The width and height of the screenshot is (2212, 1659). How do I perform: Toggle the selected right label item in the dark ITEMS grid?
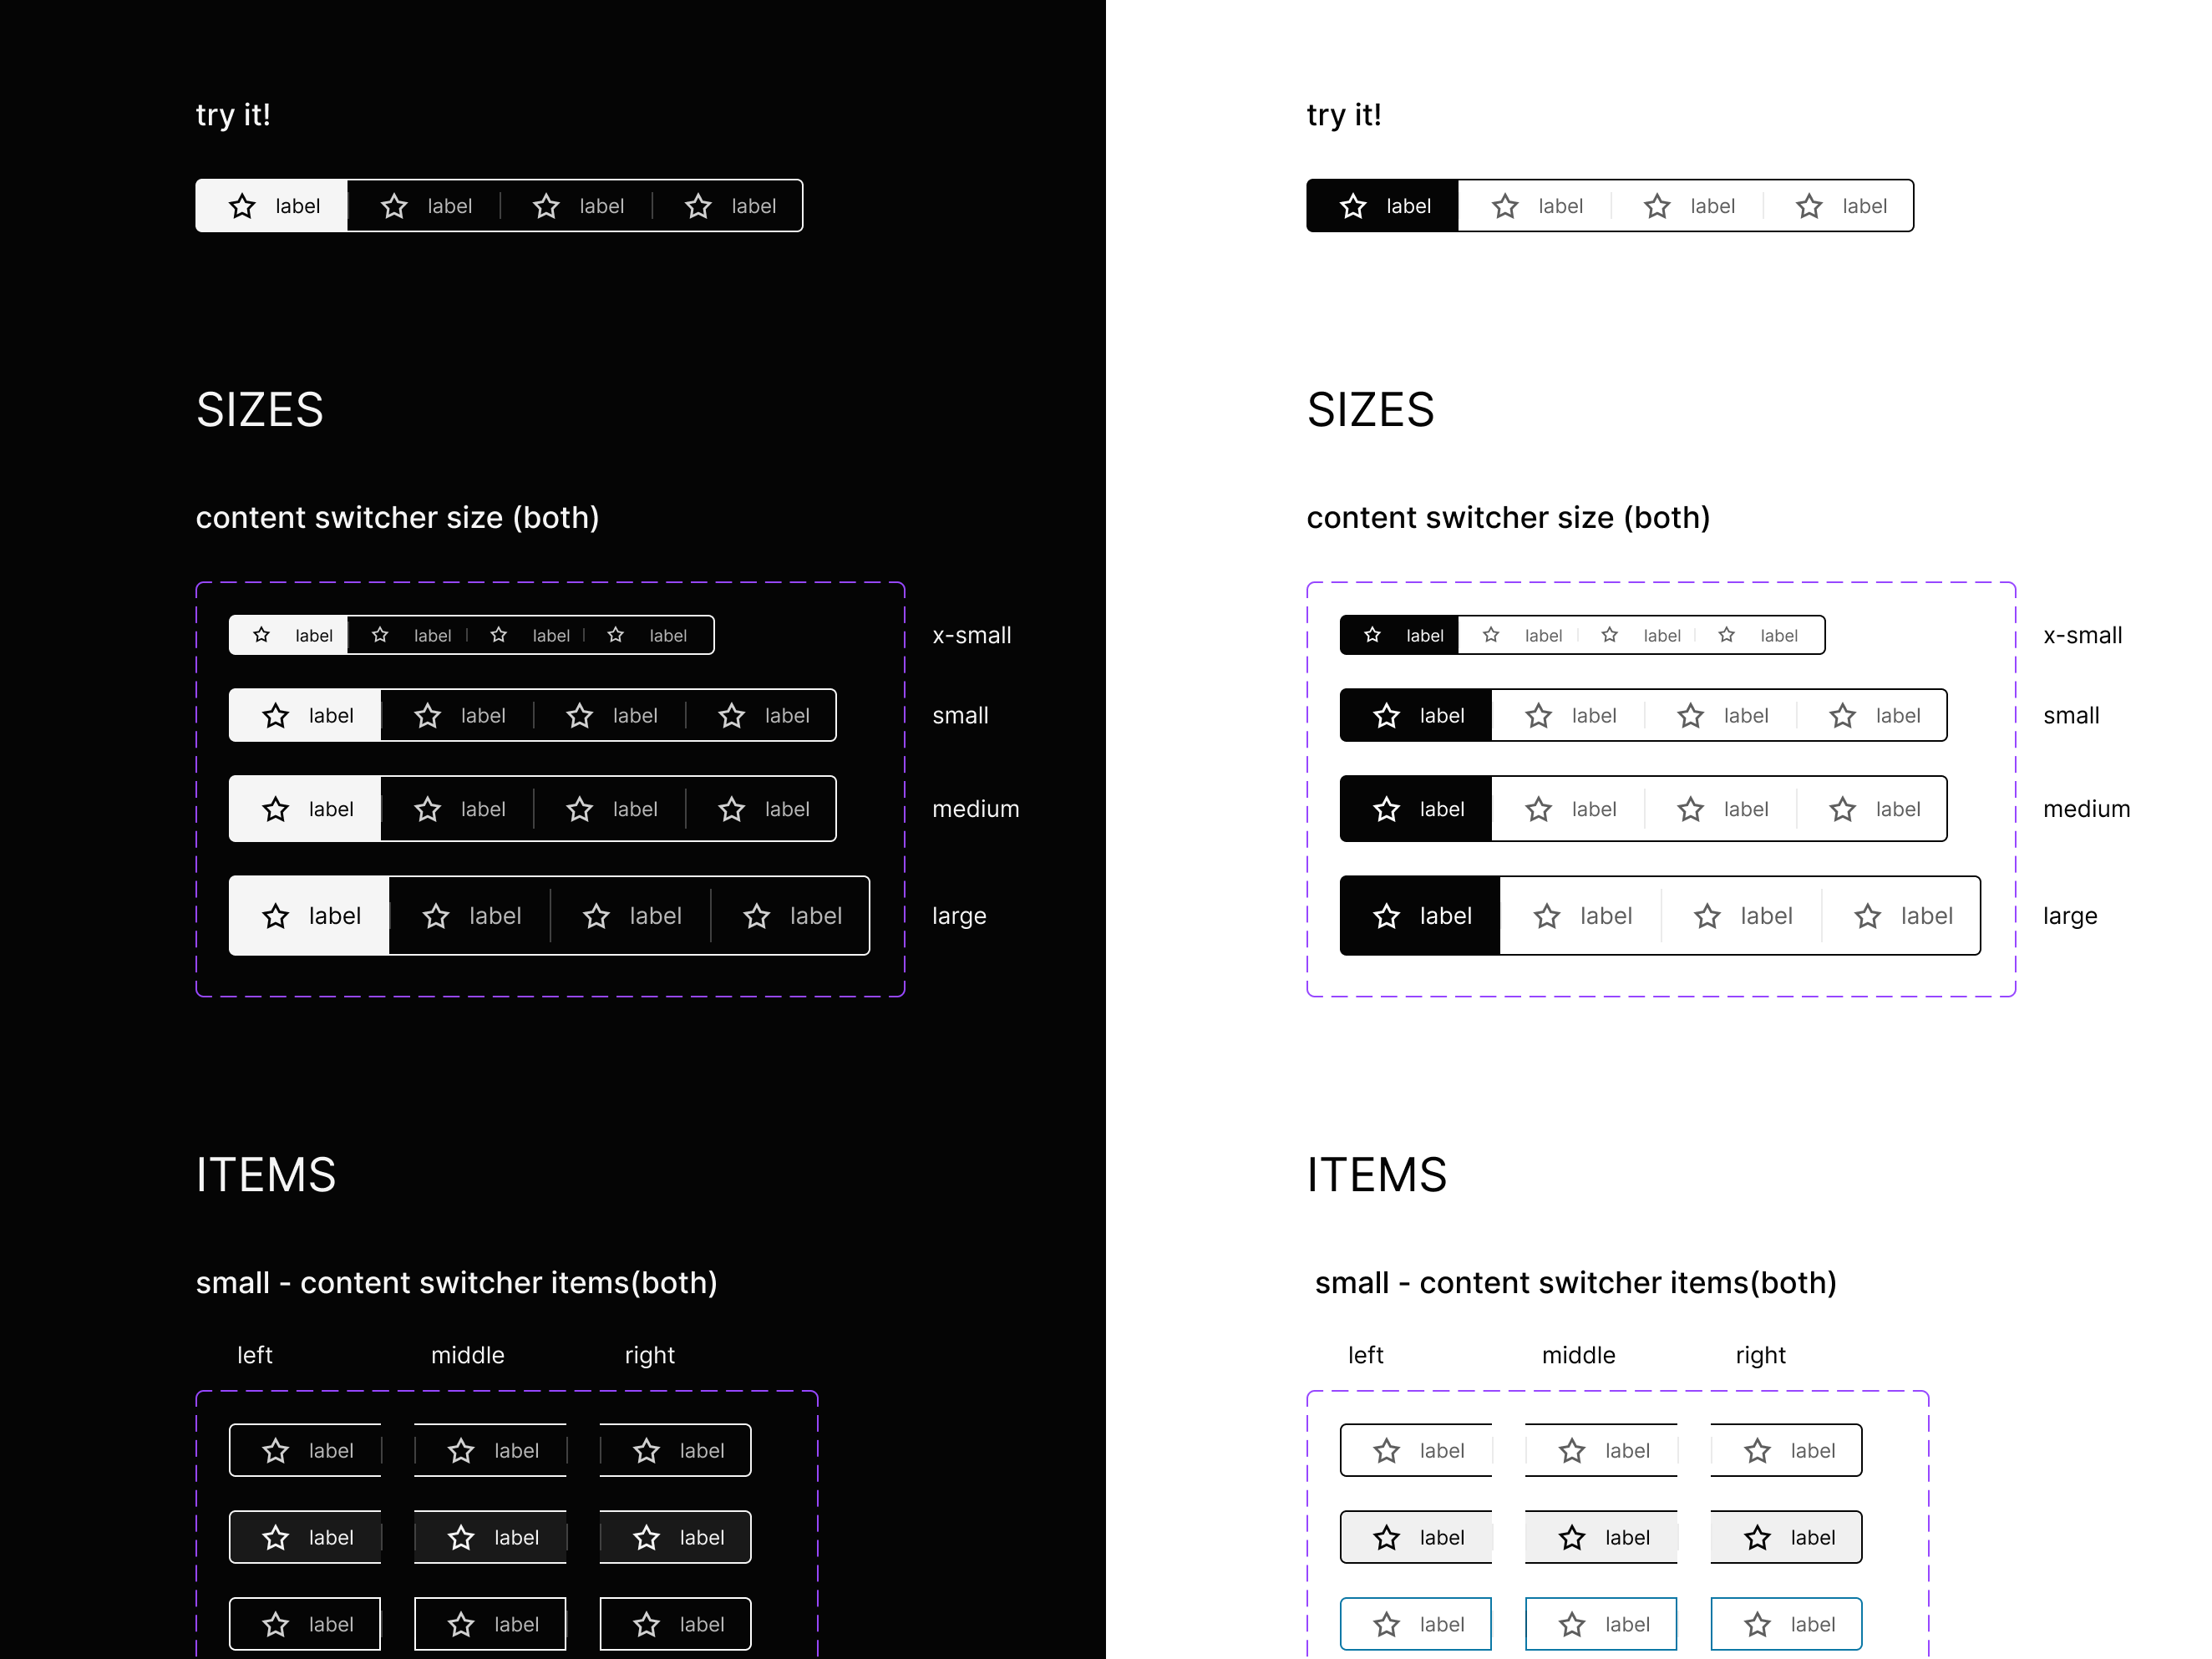pyautogui.click(x=675, y=1537)
